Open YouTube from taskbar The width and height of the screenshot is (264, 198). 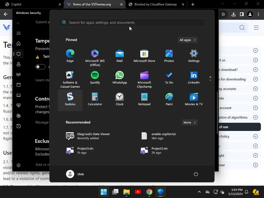pos(138,192)
